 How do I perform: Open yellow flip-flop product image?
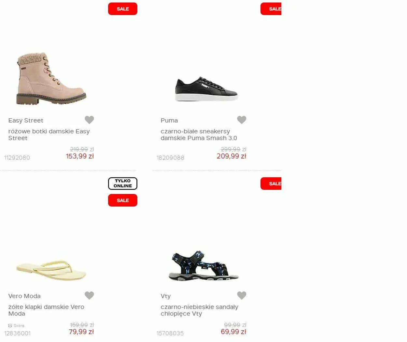pyautogui.click(x=51, y=270)
